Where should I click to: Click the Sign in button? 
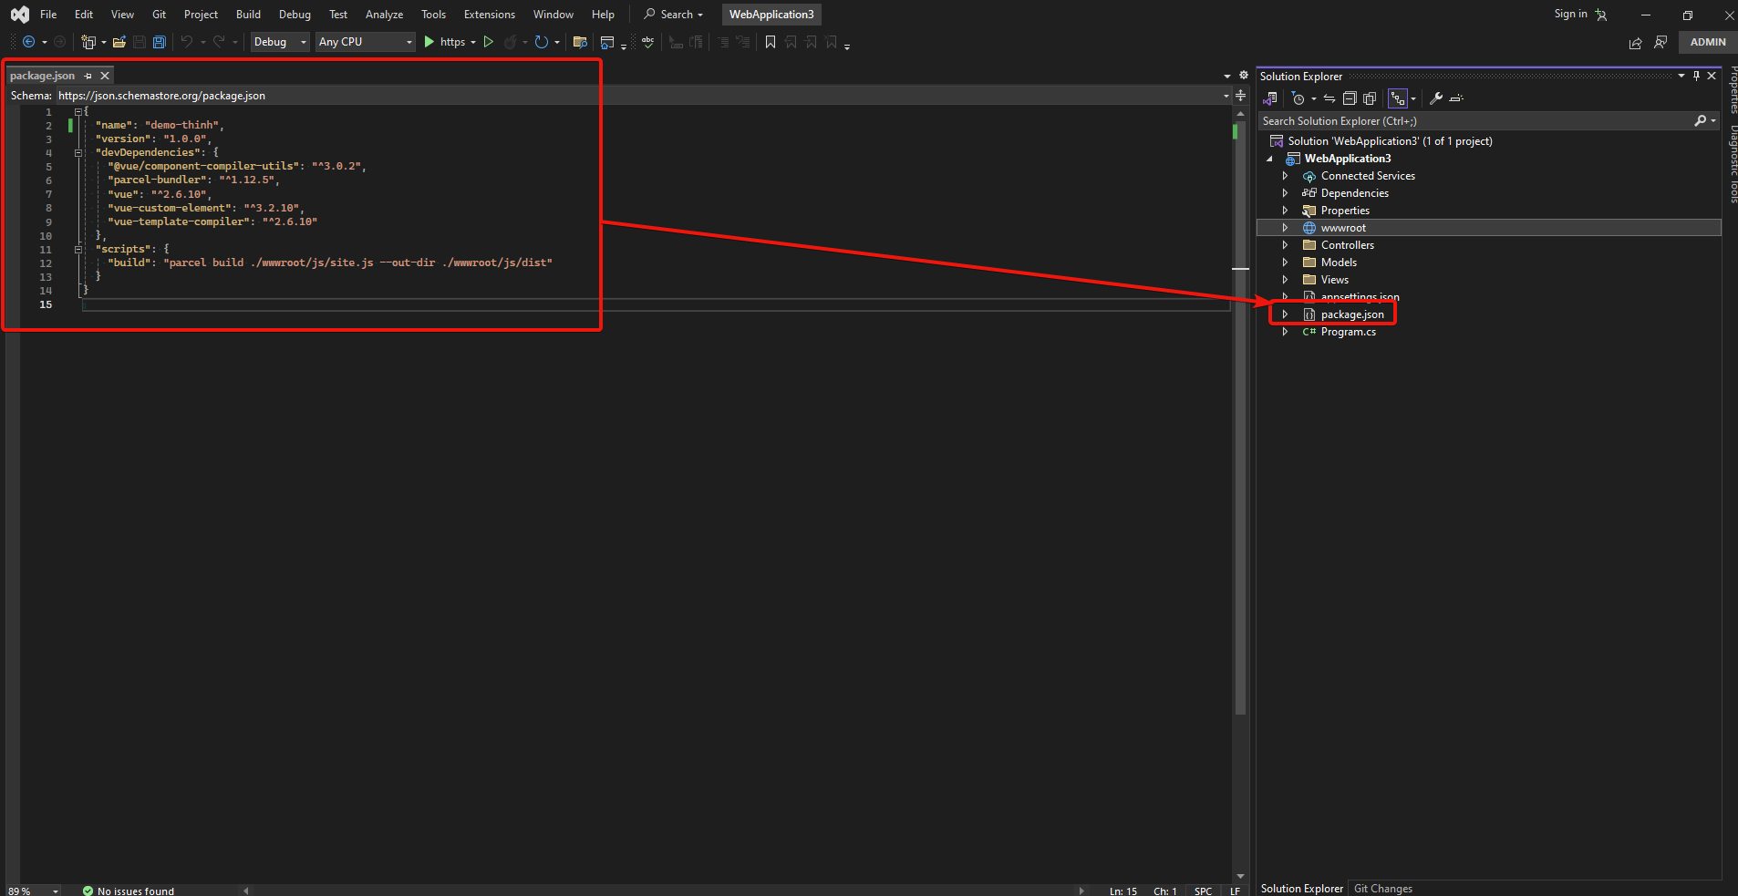1570,14
